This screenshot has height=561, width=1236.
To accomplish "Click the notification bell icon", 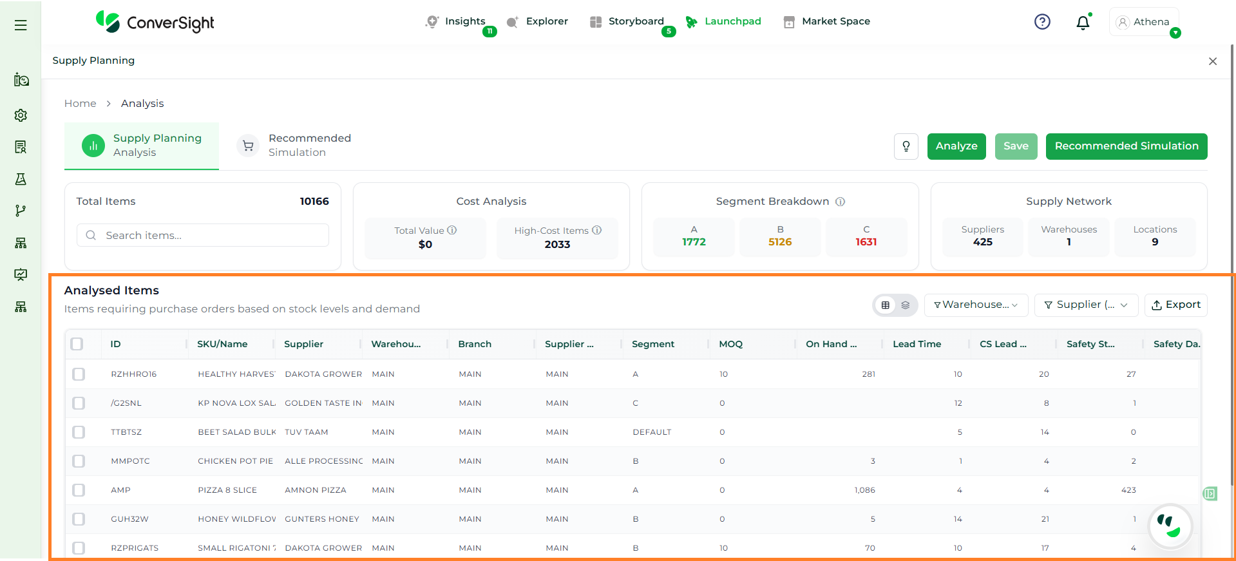I will point(1083,23).
